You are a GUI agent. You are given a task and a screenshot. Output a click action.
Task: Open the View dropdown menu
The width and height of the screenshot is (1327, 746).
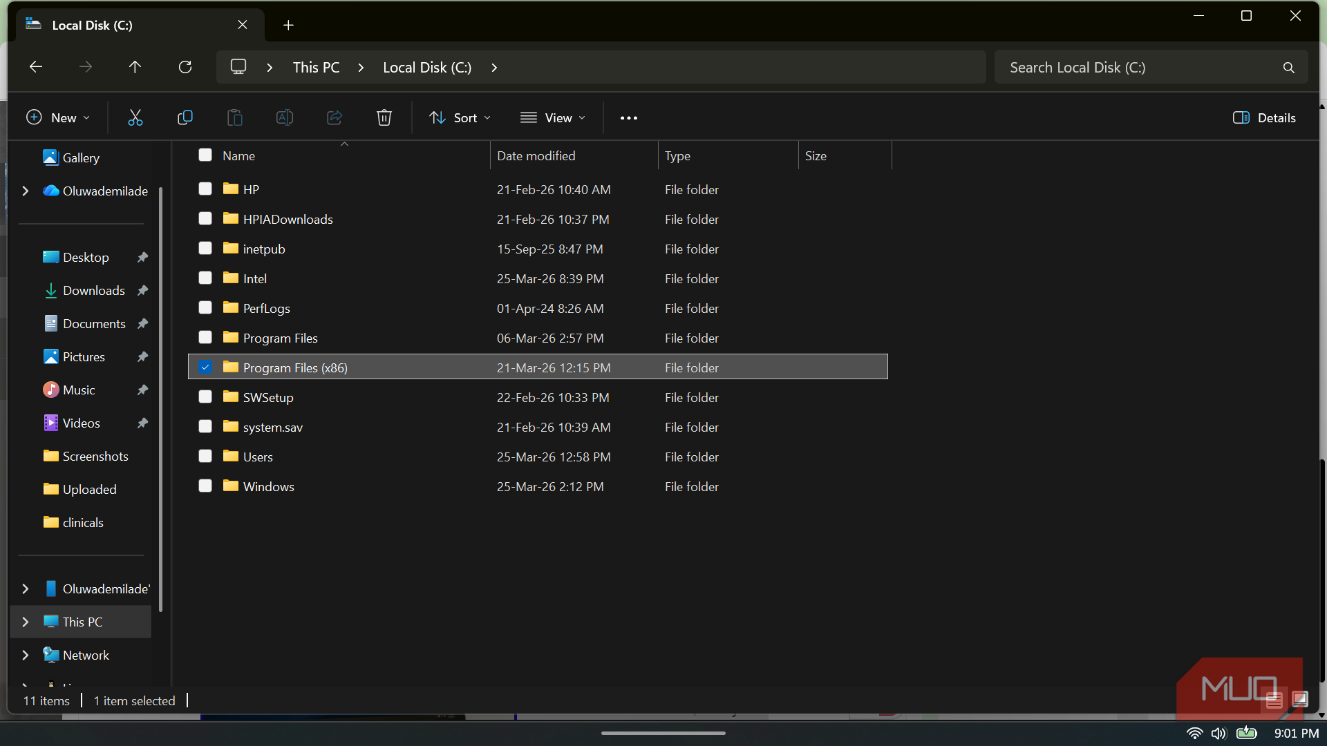553,117
